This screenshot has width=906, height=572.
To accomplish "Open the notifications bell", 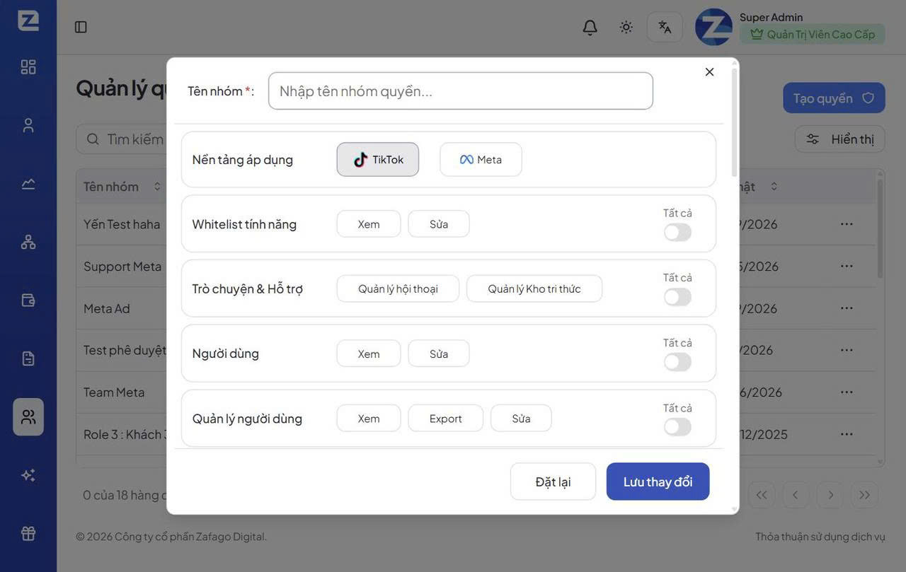I will pos(590,27).
